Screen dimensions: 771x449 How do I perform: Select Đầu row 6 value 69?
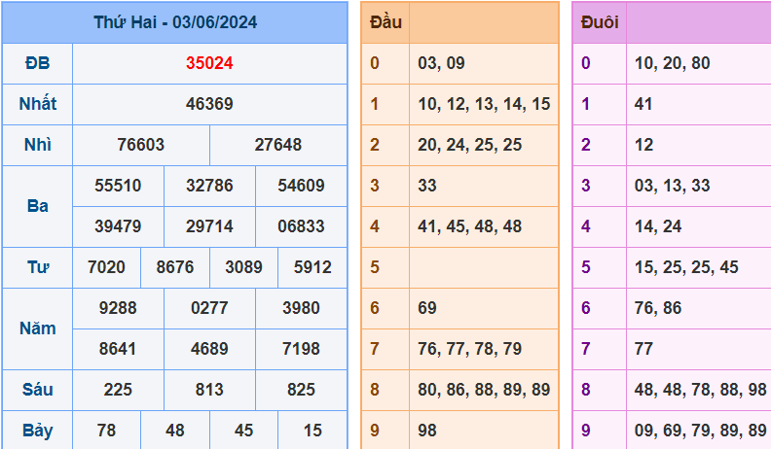pos(427,308)
